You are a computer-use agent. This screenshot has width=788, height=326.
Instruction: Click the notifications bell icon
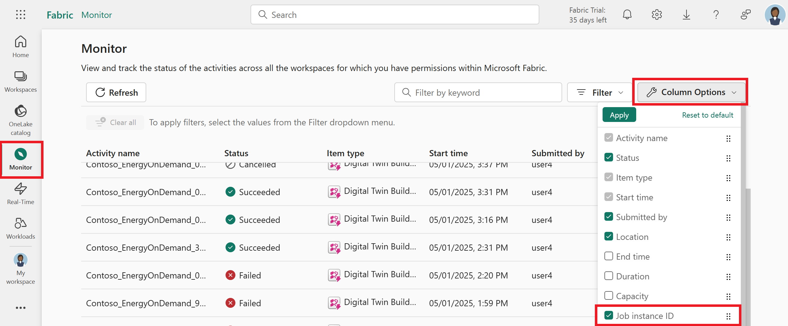pos(627,15)
